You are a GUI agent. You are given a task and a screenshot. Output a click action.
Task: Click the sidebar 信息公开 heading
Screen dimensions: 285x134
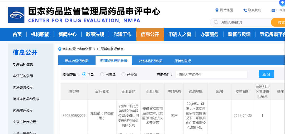pos(25,52)
